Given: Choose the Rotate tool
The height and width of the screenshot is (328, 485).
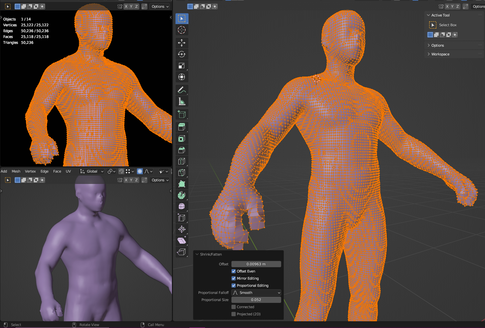Looking at the screenshot, I should (182, 54).
